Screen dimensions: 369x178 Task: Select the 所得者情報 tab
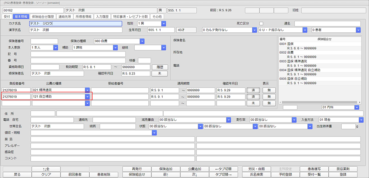click(x=83, y=17)
